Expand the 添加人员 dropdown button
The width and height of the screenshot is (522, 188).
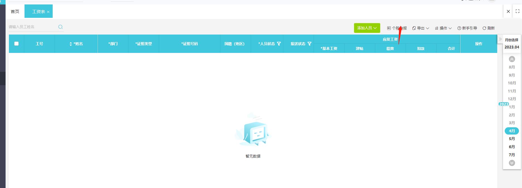(367, 28)
